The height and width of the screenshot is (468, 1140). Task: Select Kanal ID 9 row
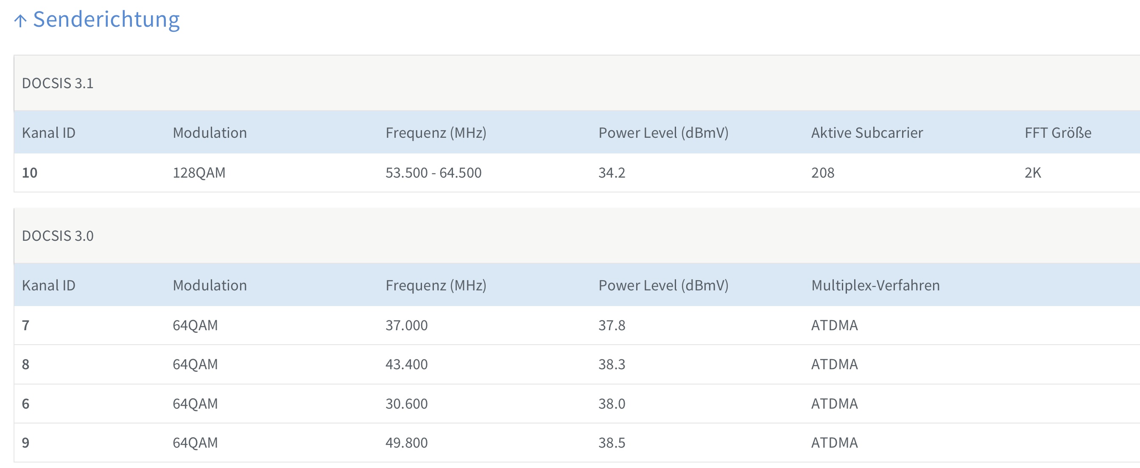(26, 442)
